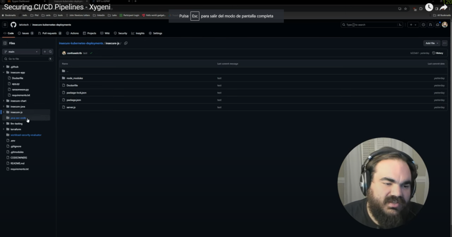Select .env in the file tree

[13, 141]
